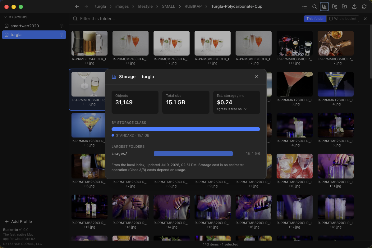
Task: Switch search scope to Whole bucket
Action: tap(343, 19)
